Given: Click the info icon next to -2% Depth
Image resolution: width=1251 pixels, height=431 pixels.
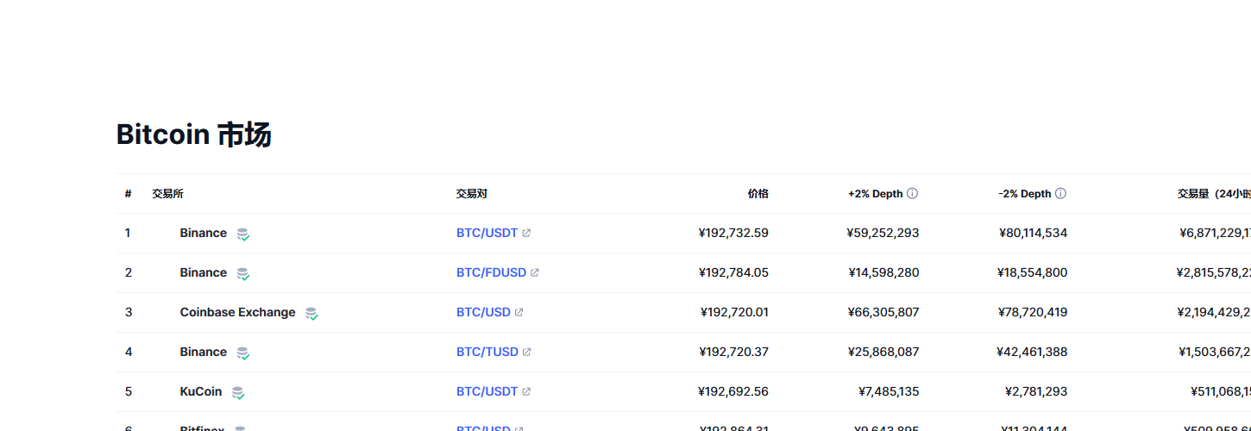Looking at the screenshot, I should click(x=1060, y=194).
